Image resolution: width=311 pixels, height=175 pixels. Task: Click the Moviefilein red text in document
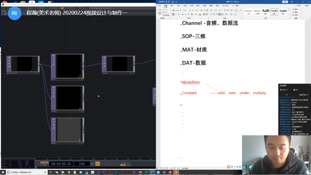[191, 82]
